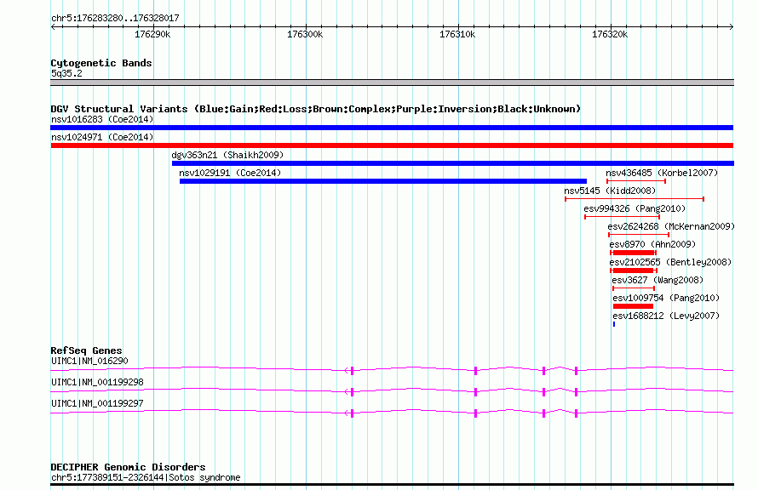Select the esv2624268 red interval line
This screenshot has height=490, width=758.
click(639, 235)
